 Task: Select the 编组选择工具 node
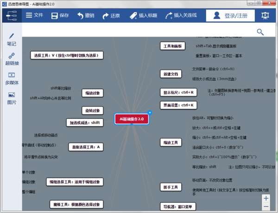75,182
